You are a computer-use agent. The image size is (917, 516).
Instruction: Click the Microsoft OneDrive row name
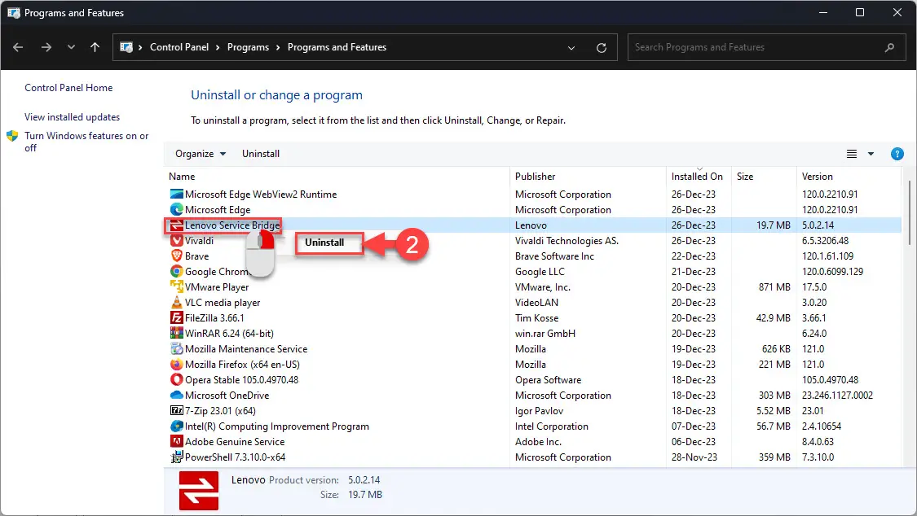[x=227, y=396]
